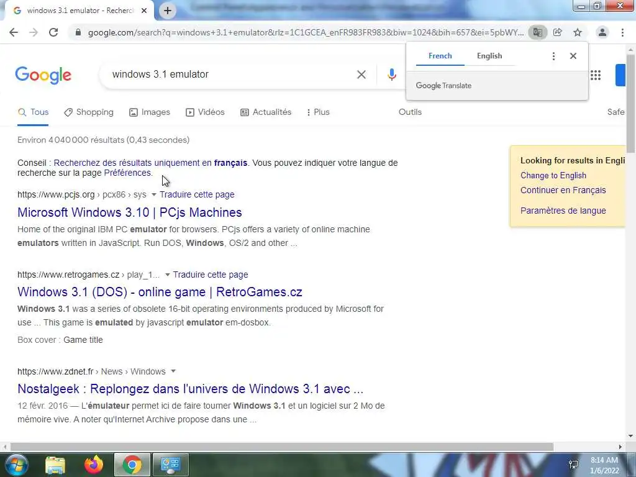Select the English tab in translate popup
The width and height of the screenshot is (636, 477).
489,56
